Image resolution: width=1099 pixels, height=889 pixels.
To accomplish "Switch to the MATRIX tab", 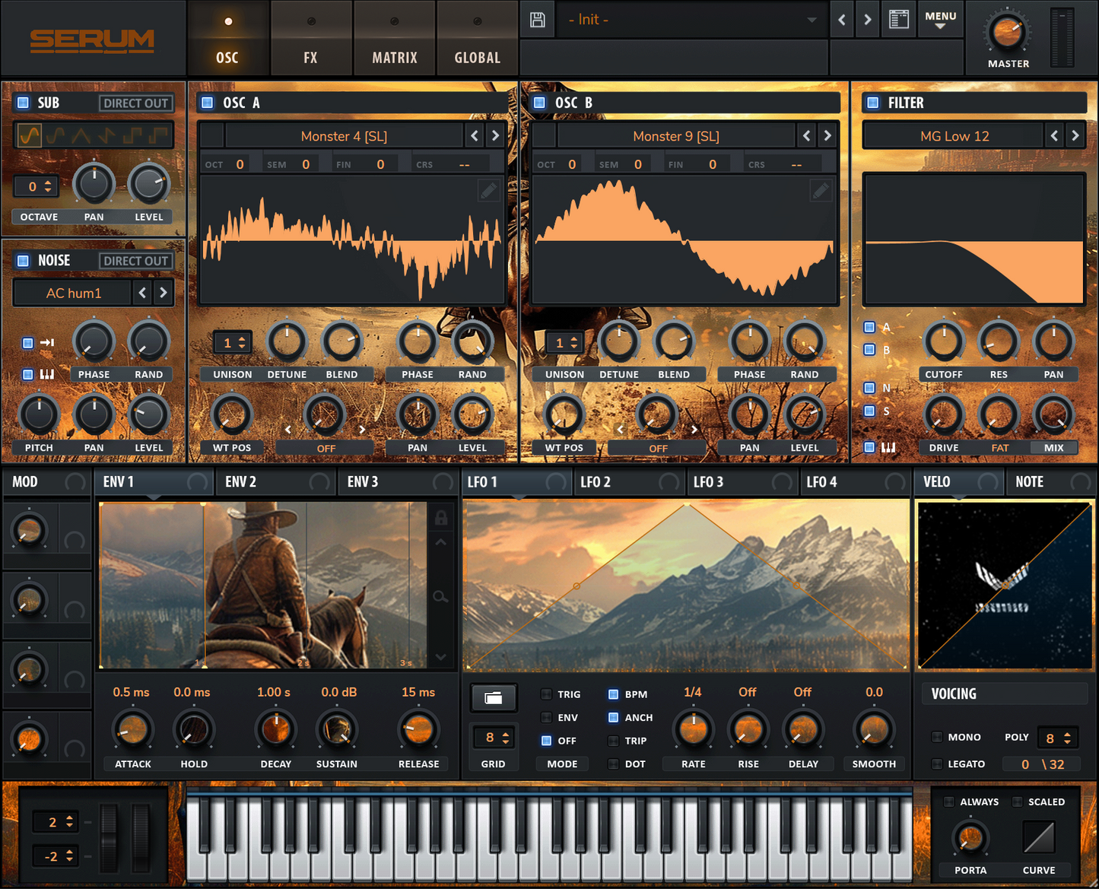I will click(394, 38).
